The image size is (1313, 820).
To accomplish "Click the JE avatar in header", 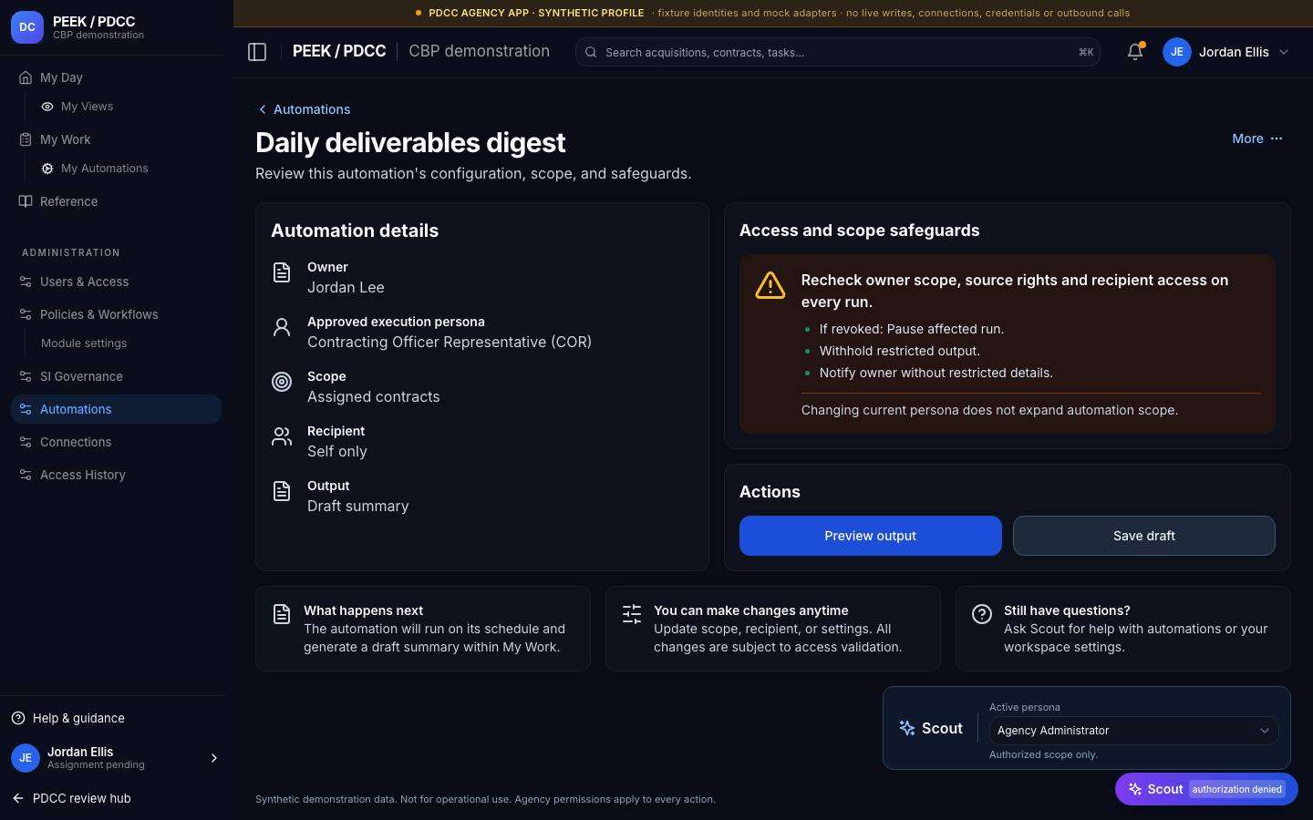I will (1177, 52).
